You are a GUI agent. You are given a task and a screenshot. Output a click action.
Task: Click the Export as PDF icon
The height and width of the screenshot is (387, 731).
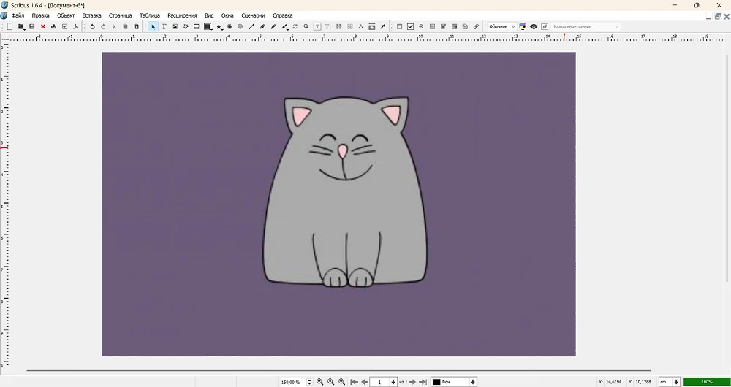[x=75, y=27]
